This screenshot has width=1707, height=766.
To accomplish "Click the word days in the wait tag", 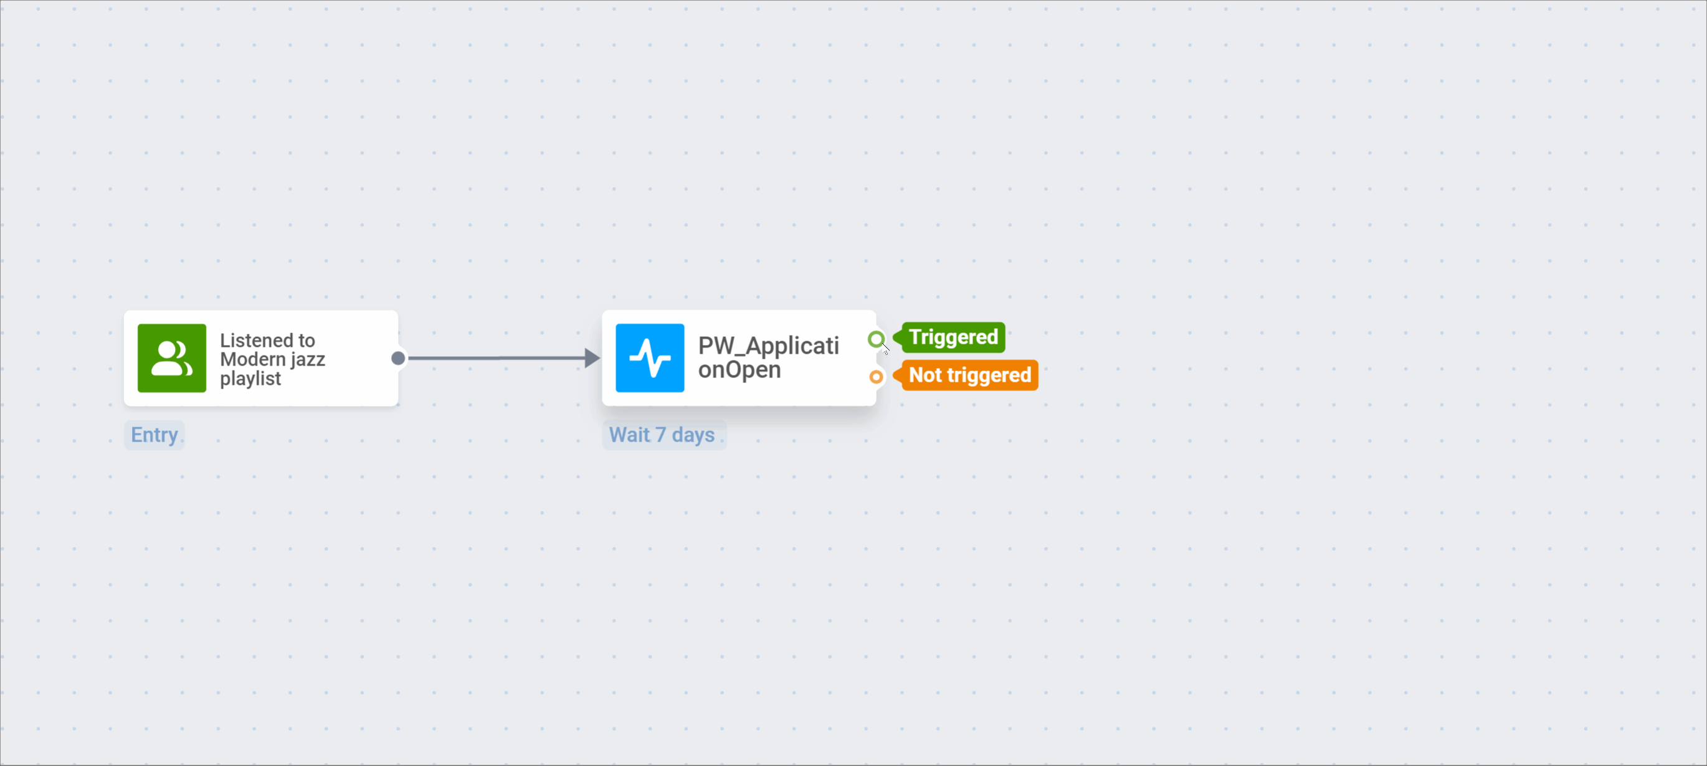I will tap(693, 435).
